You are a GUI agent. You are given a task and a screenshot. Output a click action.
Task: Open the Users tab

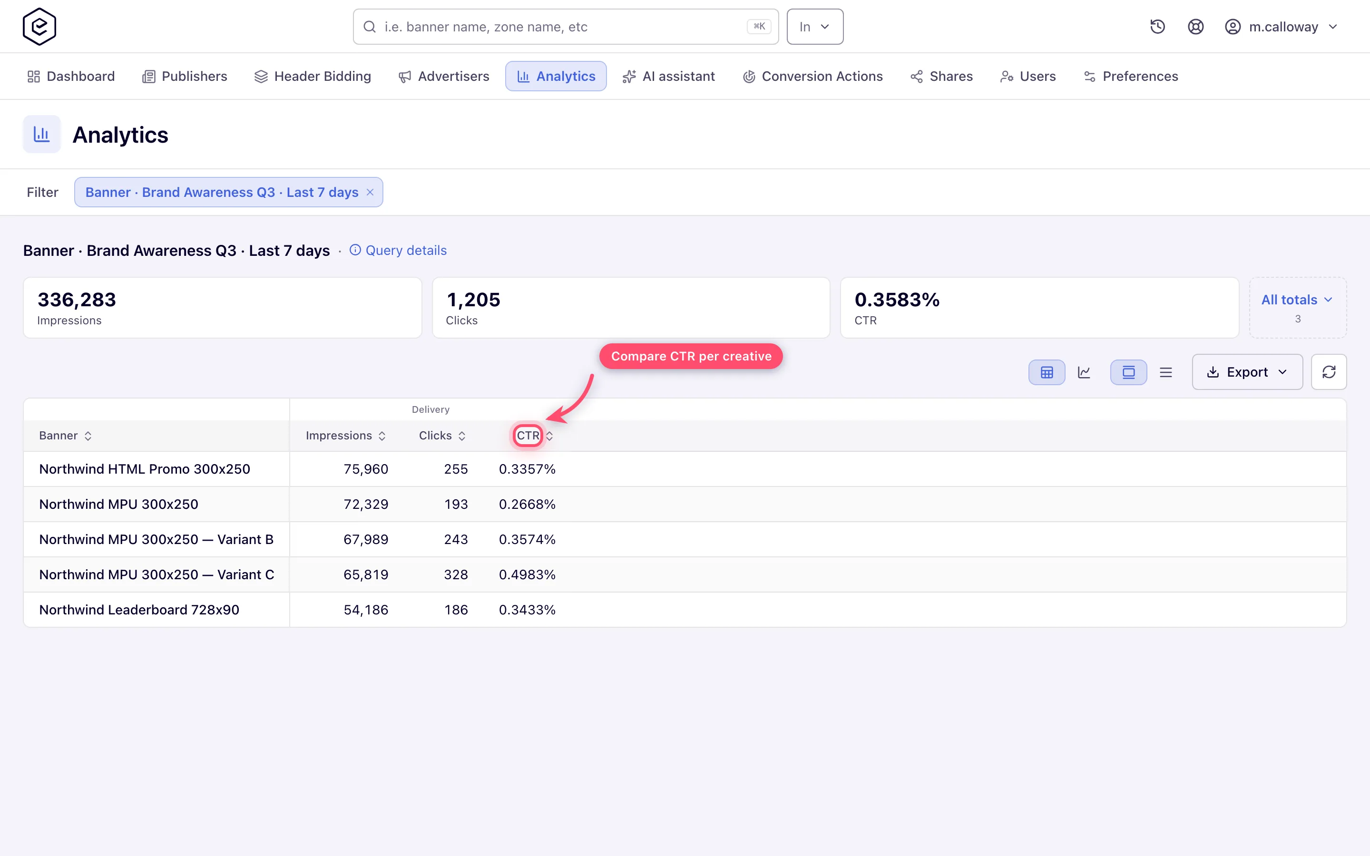click(x=1028, y=77)
